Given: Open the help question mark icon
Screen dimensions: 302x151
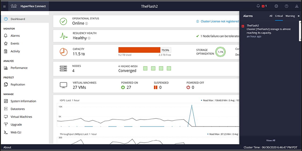Looking at the screenshot, I should [x=286, y=6].
